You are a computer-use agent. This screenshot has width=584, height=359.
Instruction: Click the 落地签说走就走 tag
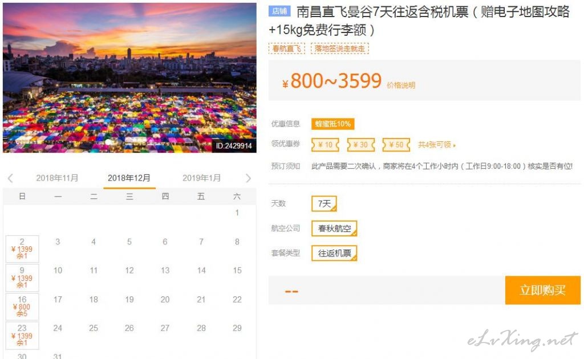(340, 48)
